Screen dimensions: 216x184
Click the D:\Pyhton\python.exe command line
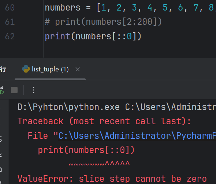pyautogui.click(x=117, y=107)
